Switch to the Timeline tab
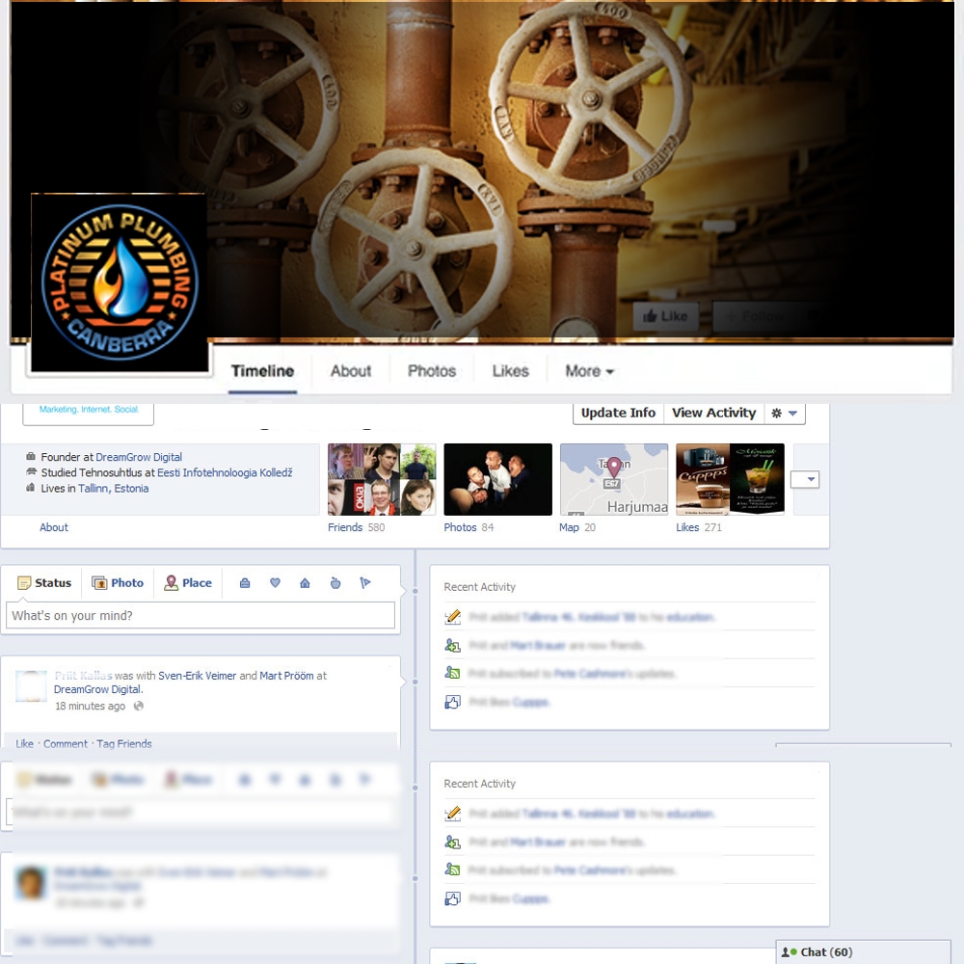The image size is (964, 964). (x=262, y=371)
